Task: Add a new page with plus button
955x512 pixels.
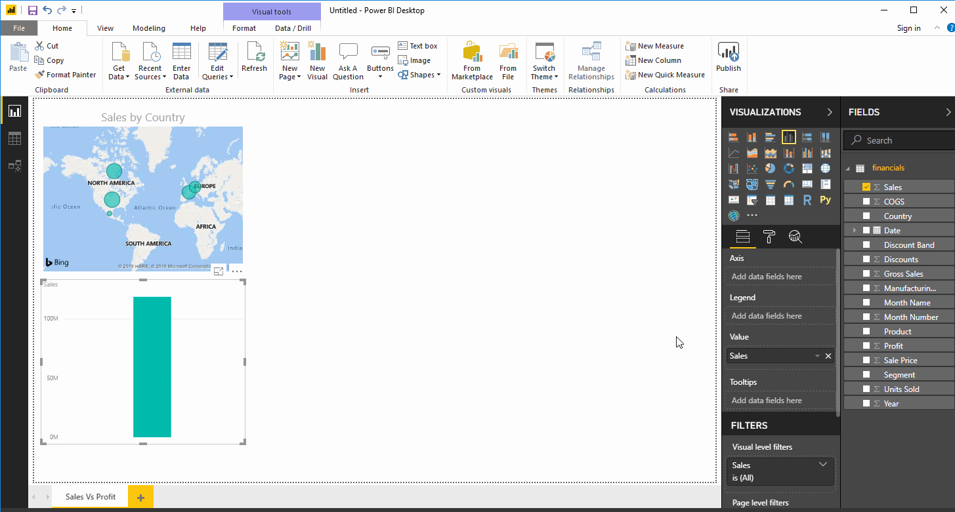Action: (x=140, y=497)
